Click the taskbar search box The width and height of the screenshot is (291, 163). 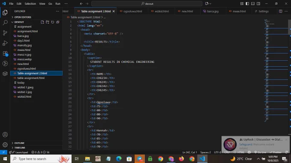pyautogui.click(x=41, y=159)
